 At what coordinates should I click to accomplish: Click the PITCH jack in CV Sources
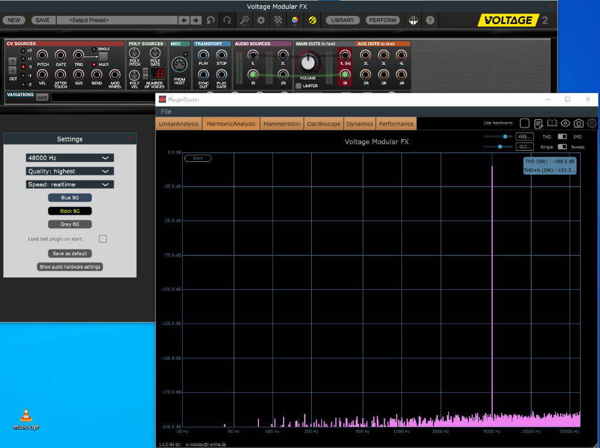click(42, 56)
